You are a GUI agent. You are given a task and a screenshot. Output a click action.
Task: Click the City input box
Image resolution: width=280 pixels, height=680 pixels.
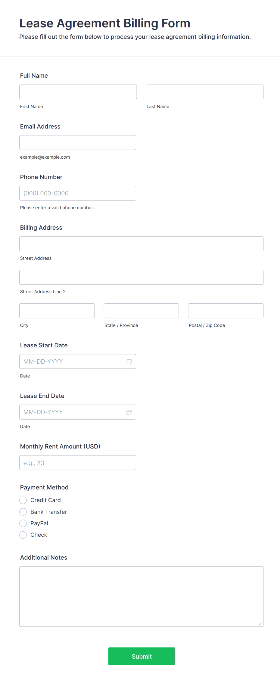click(x=57, y=311)
